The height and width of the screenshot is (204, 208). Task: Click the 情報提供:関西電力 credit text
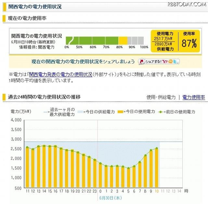37,47
